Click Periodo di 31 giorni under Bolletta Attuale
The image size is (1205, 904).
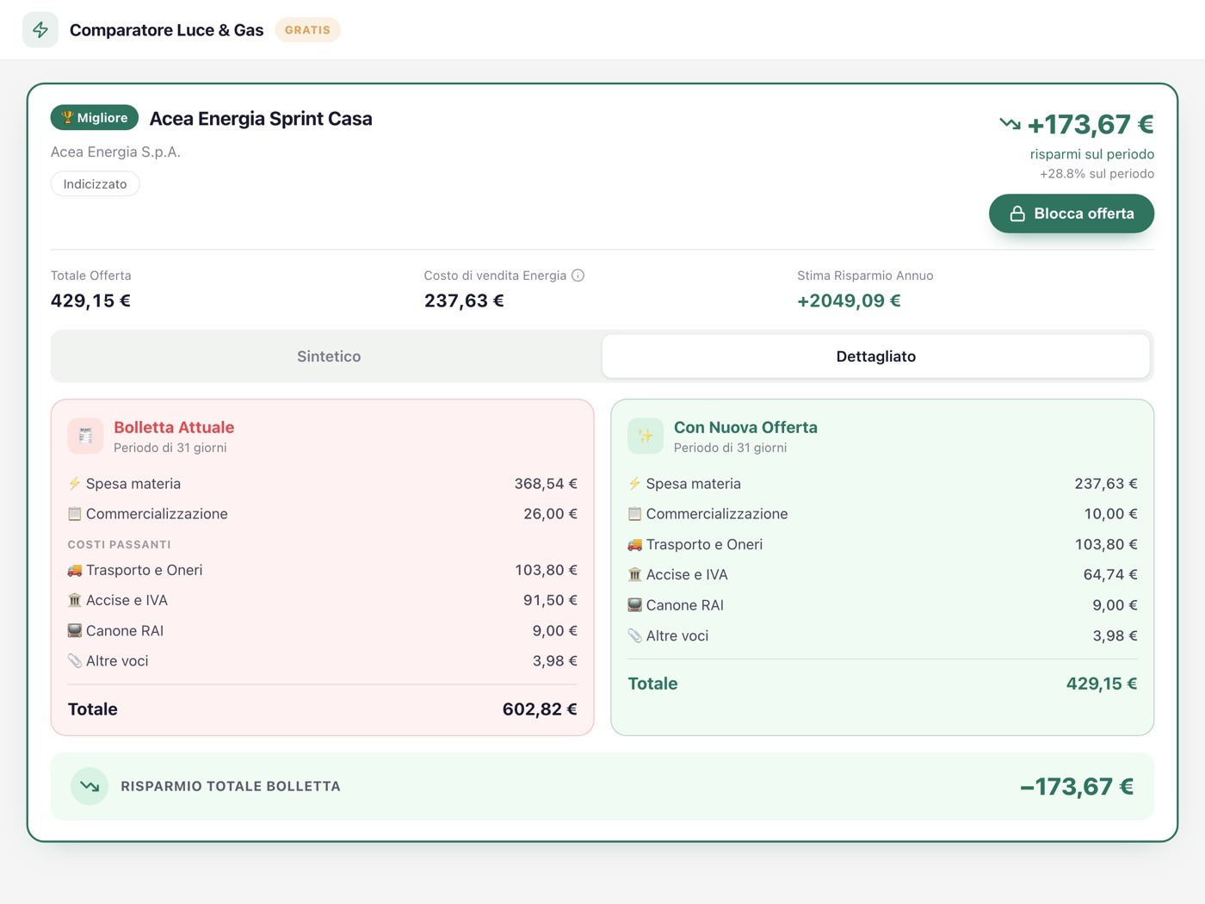click(170, 448)
